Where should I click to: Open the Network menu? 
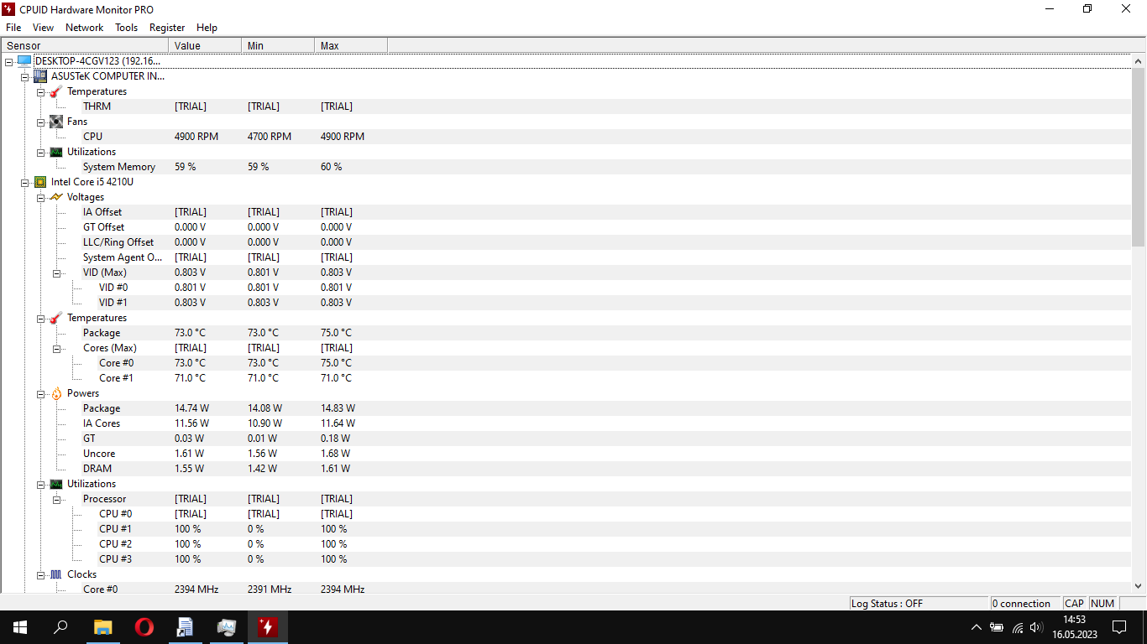point(85,28)
